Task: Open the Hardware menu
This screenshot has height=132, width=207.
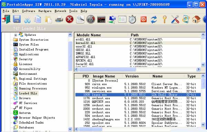Action: click(45, 11)
